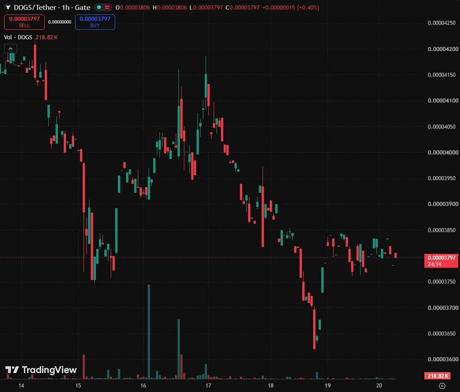The width and height of the screenshot is (460, 392).
Task: Click the blue BUY 0.00003797 button
Action: coord(95,22)
